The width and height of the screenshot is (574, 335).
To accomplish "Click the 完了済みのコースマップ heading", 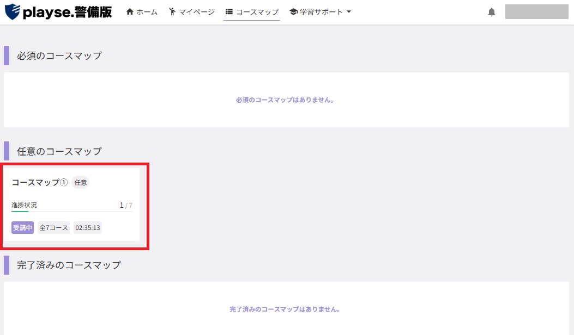I will 69,265.
